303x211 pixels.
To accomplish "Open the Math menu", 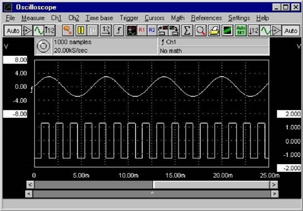I will 178,18.
